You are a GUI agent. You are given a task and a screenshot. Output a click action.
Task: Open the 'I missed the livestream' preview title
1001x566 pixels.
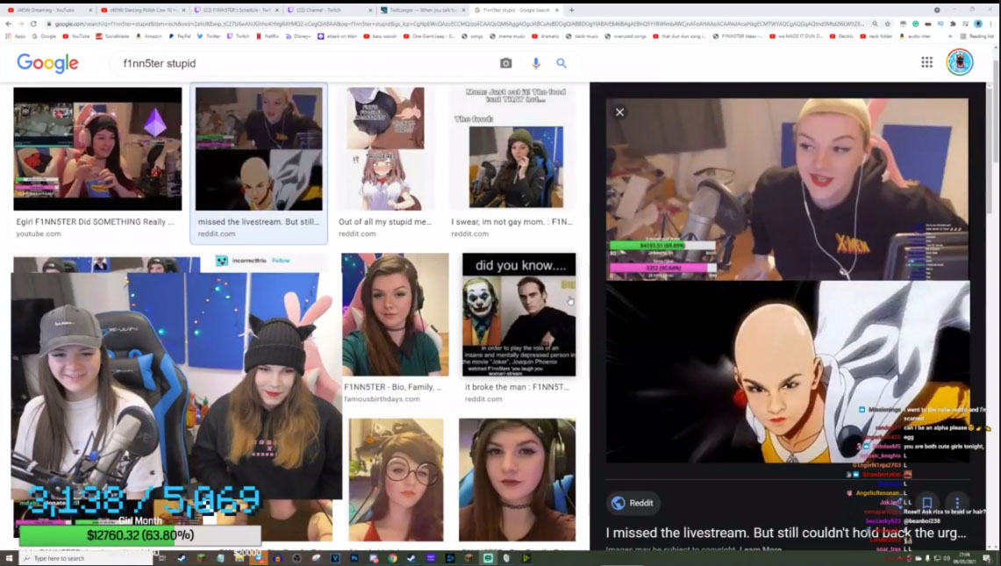[786, 533]
